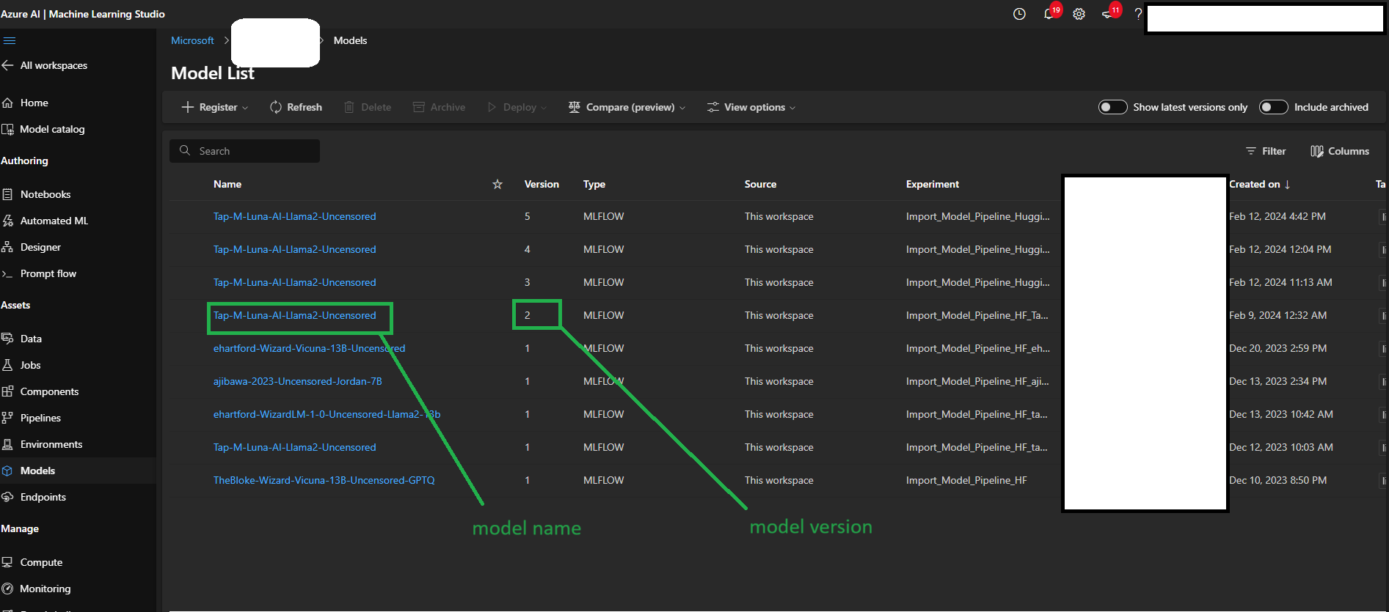The height and width of the screenshot is (612, 1389).
Task: Toggle Show latest versions only
Action: coord(1112,107)
